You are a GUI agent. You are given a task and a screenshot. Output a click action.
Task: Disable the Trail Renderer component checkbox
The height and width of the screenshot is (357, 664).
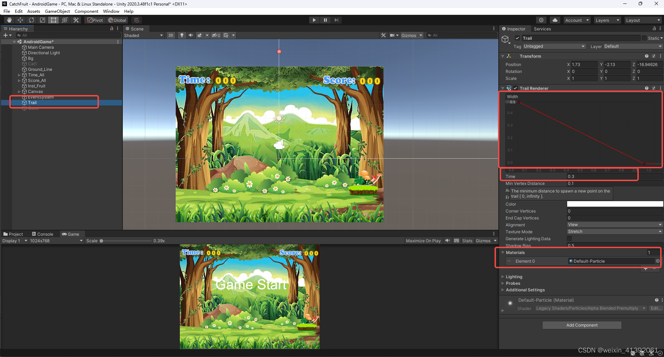pyautogui.click(x=515, y=88)
